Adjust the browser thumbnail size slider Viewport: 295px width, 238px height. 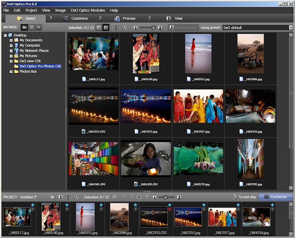(153, 28)
